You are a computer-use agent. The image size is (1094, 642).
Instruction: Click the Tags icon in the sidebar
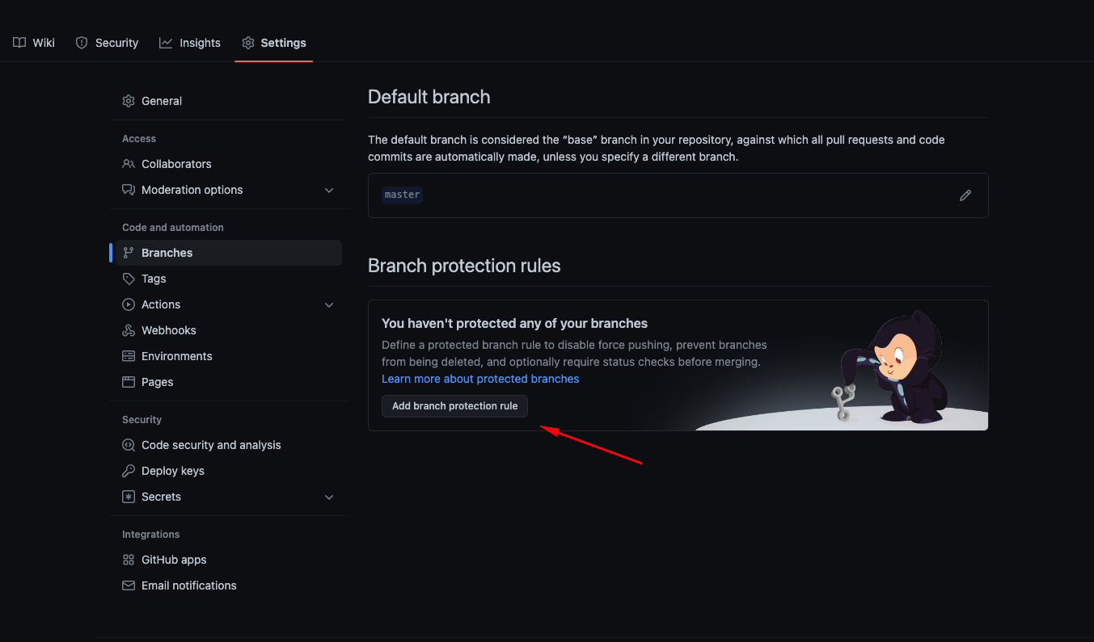coord(129,279)
